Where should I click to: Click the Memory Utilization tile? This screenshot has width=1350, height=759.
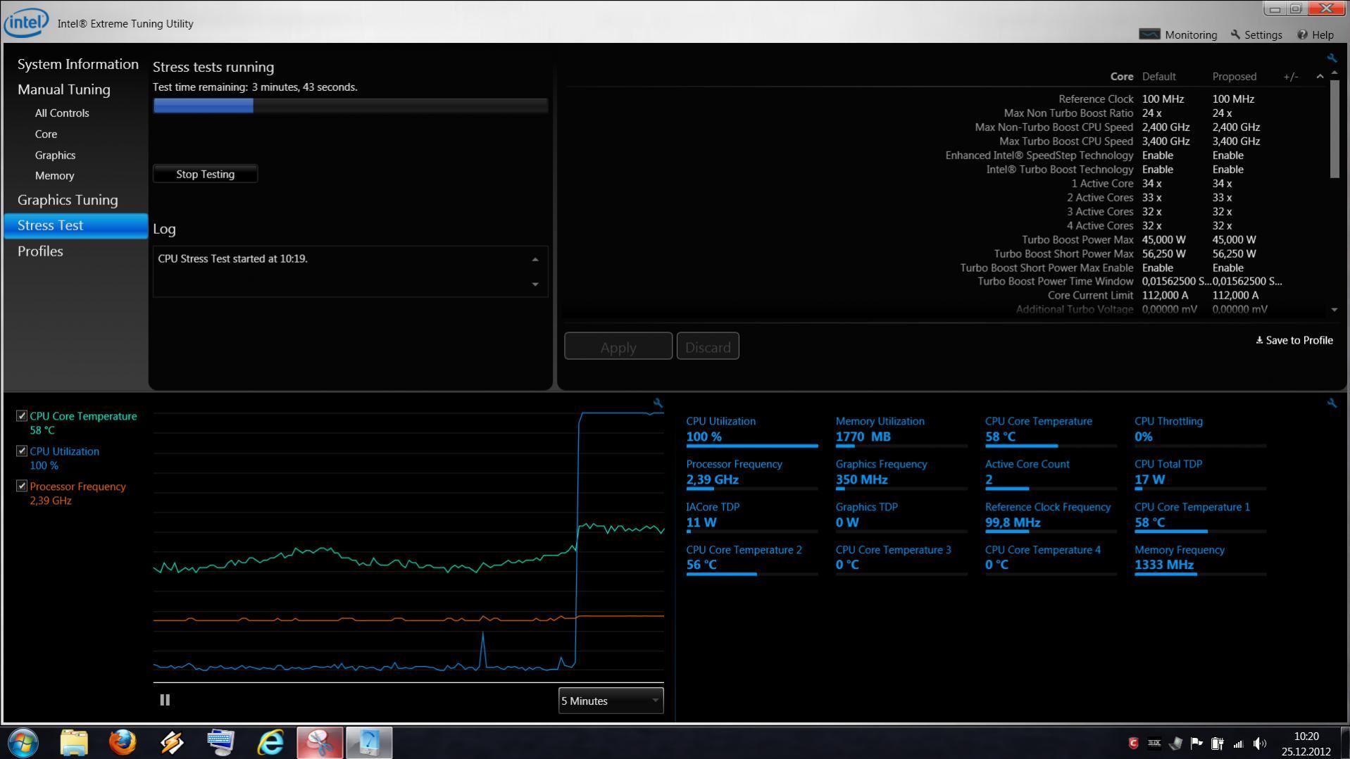[x=901, y=431]
